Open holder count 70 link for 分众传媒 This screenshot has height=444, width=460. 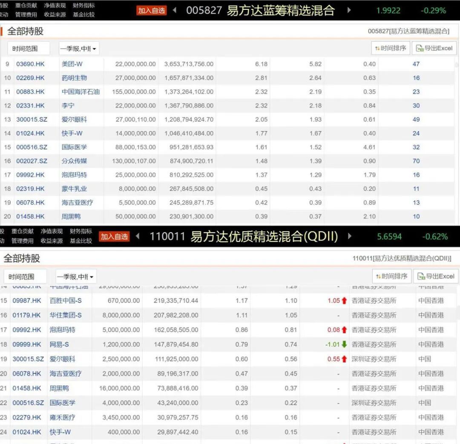click(x=416, y=161)
